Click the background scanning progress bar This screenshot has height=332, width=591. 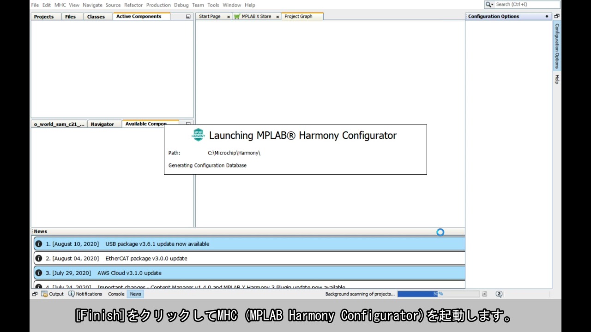(x=439, y=294)
